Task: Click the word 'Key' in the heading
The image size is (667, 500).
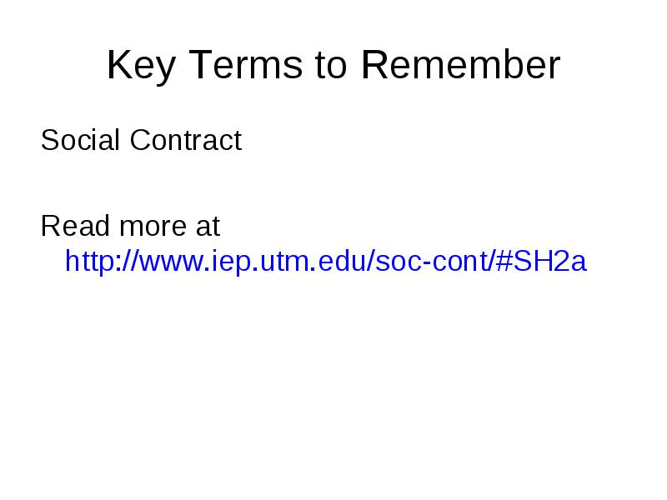Action: click(141, 66)
